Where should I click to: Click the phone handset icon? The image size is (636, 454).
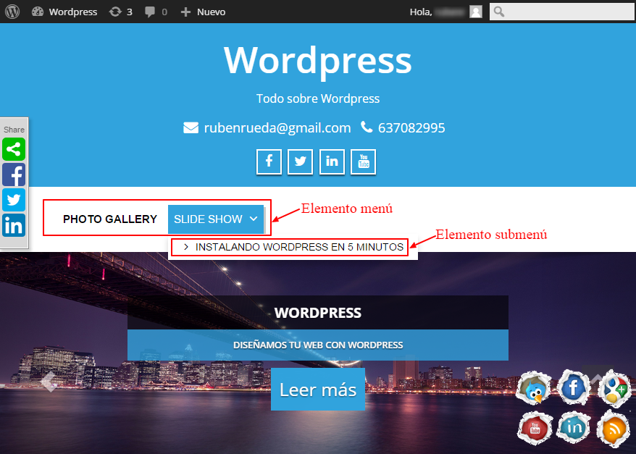pos(367,127)
